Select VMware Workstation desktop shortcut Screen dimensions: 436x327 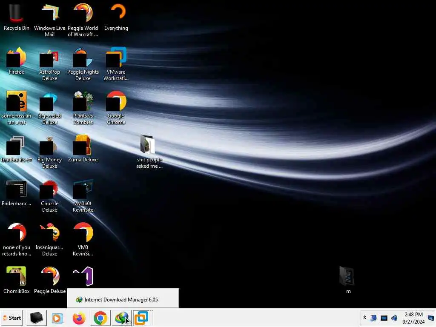point(116,65)
